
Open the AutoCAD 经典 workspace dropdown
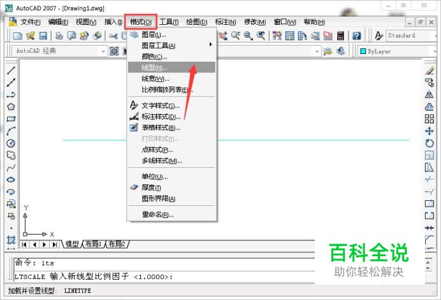[x=59, y=51]
